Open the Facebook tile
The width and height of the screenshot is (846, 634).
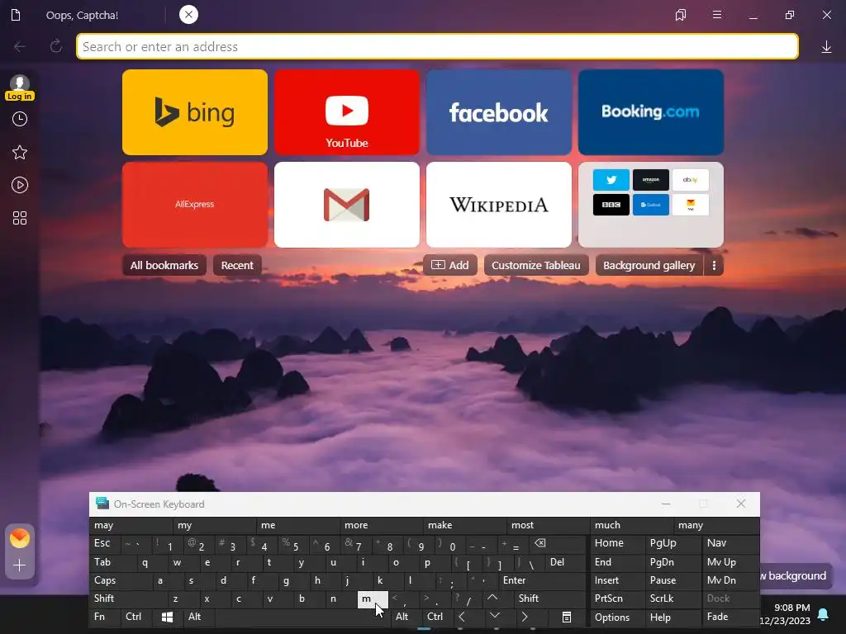[499, 112]
